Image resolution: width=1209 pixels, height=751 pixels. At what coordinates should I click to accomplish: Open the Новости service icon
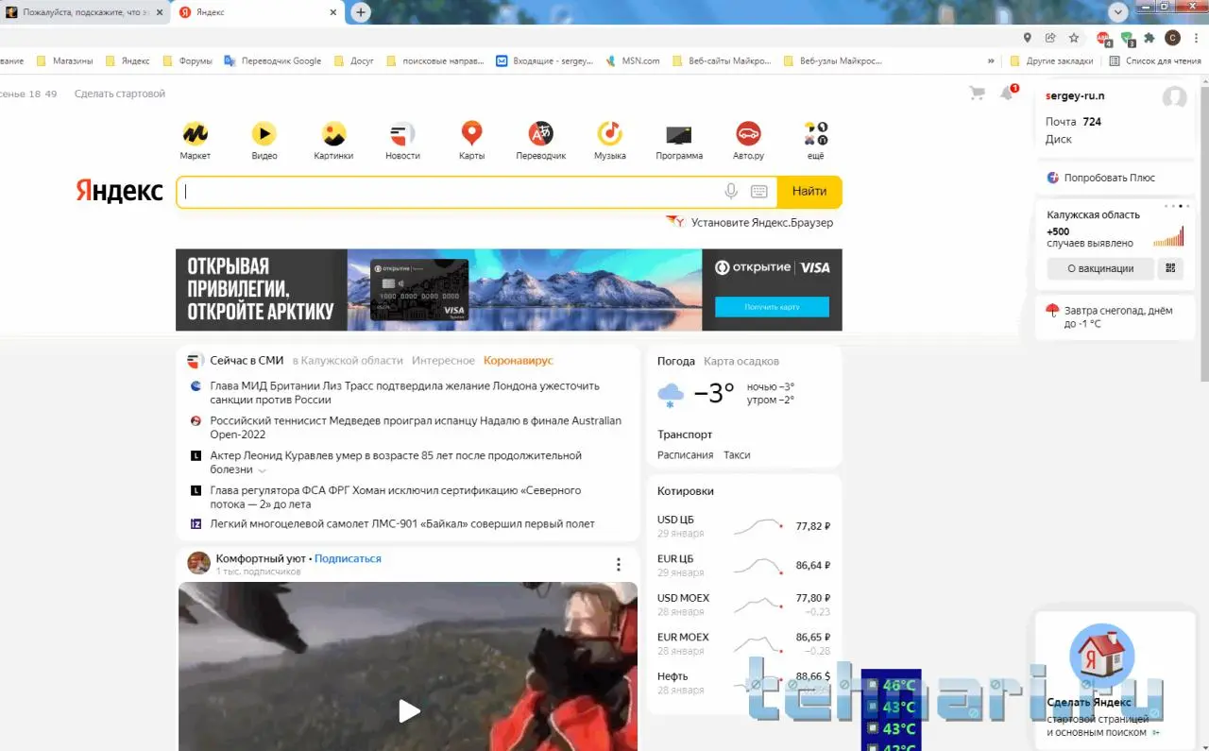pyautogui.click(x=402, y=133)
